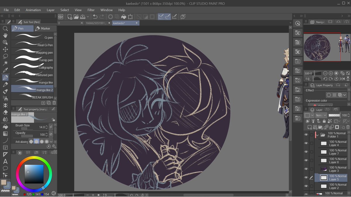Open Sub Tool panel menu icon
The height and width of the screenshot is (197, 351).
tap(14, 22)
